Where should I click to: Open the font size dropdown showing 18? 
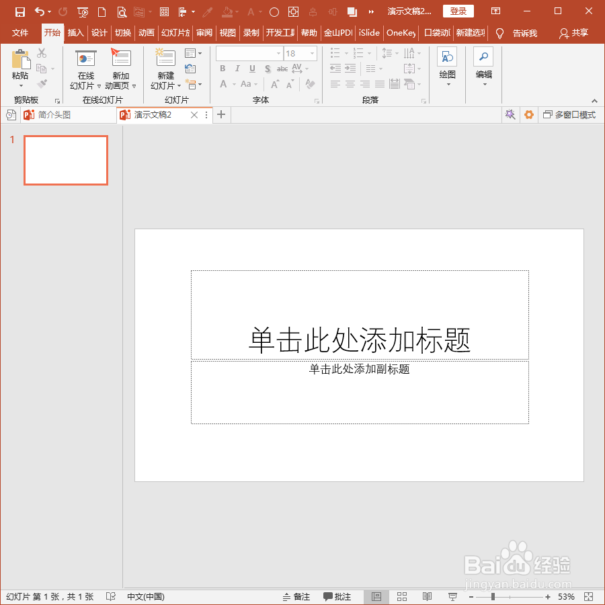click(311, 53)
